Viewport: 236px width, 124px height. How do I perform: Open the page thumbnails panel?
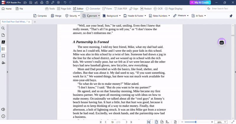point(3,35)
